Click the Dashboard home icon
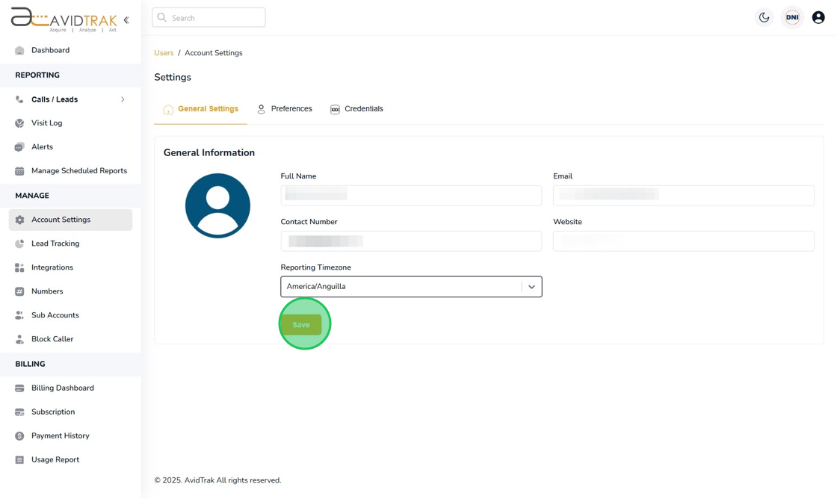This screenshot has height=499, width=837. (x=19, y=51)
